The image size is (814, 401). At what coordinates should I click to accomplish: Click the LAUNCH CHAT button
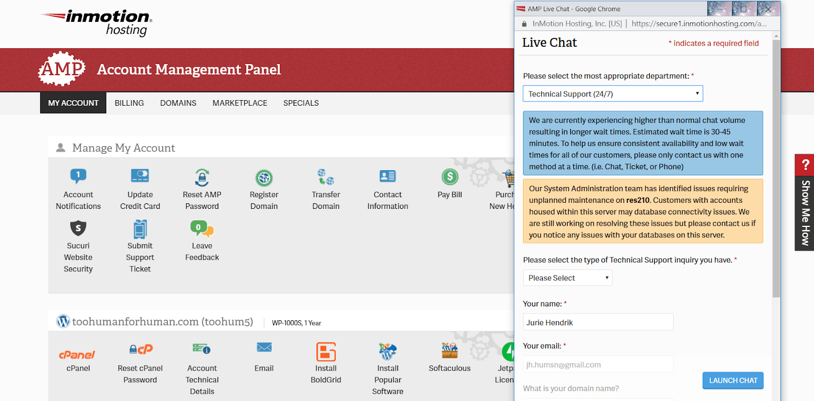(x=733, y=381)
